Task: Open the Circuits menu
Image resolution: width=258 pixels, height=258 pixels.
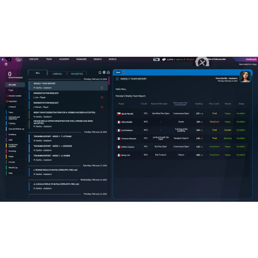Action: (x=34, y=59)
